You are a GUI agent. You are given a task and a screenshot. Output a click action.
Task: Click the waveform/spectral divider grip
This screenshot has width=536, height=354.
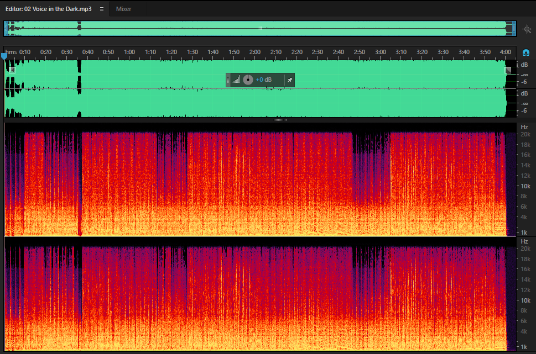(x=280, y=120)
